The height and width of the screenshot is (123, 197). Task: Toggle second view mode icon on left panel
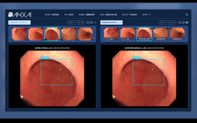(x=91, y=23)
